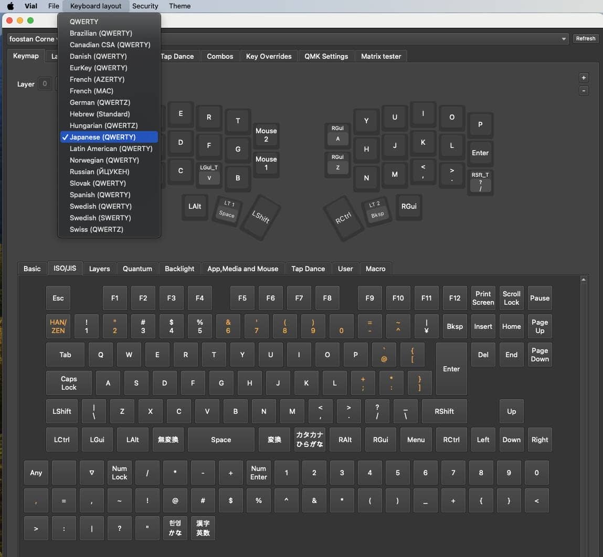The width and height of the screenshot is (603, 557).
Task: Choose German (QWERTZ) layout option
Action: (100, 102)
